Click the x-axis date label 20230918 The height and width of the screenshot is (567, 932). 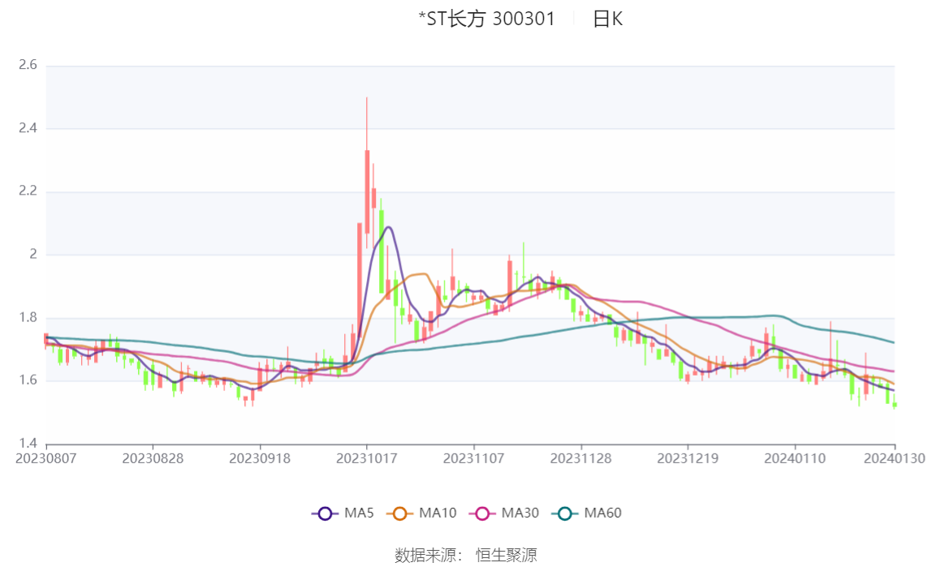pos(260,459)
